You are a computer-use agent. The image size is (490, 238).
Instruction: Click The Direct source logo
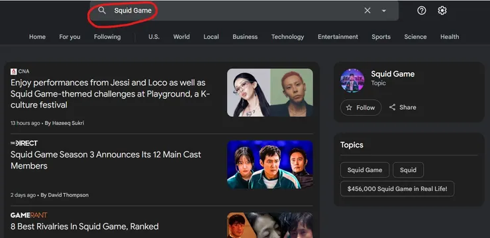click(24, 143)
